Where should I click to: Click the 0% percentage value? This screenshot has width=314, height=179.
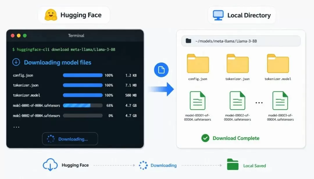coord(111,116)
